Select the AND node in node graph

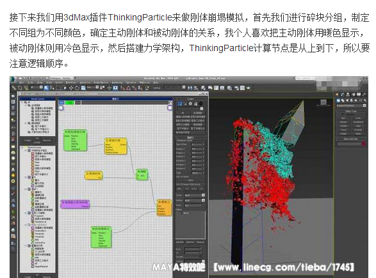[142, 174]
